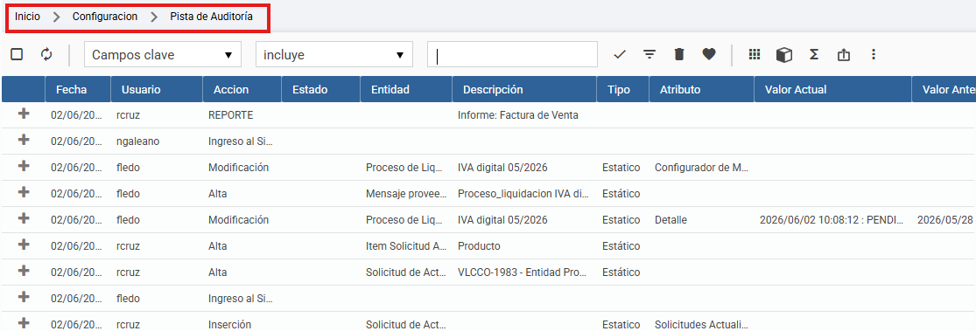976x331 pixels.
Task: Expand the REPORTE row by rcruz
Action: (24, 114)
